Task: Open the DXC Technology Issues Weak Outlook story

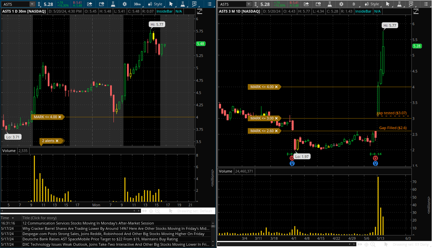Action: tap(116, 244)
